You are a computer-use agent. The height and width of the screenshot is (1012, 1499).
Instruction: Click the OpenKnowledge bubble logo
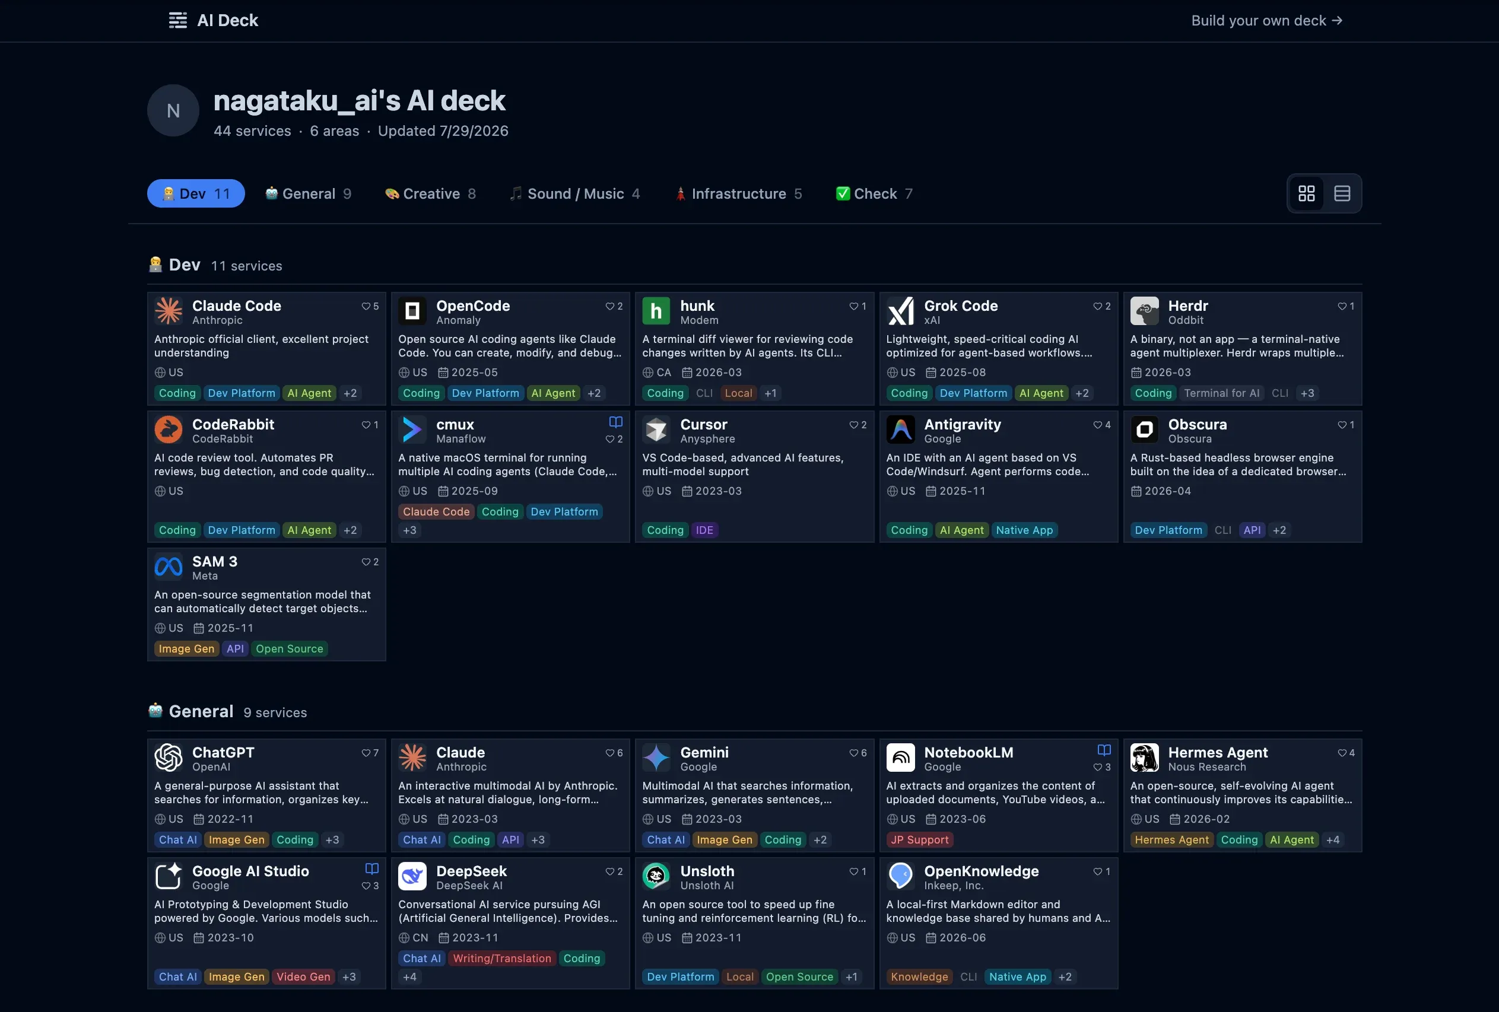pos(900,876)
